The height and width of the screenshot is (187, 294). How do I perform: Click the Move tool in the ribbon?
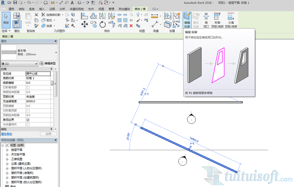pos(84,24)
